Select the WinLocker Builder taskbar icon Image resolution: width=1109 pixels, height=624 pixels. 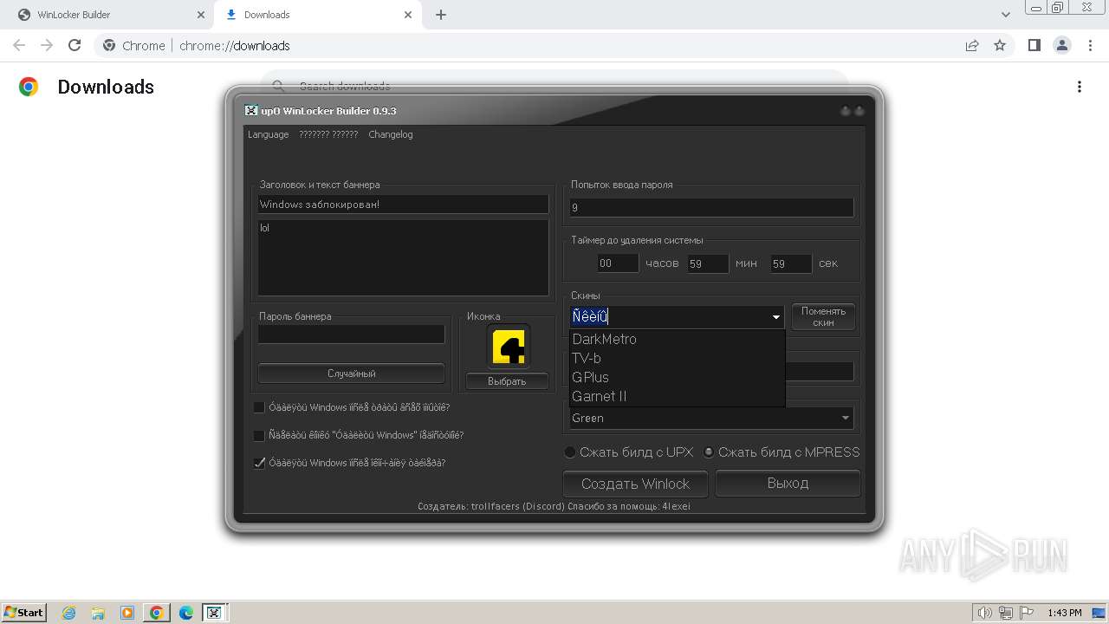(x=214, y=613)
